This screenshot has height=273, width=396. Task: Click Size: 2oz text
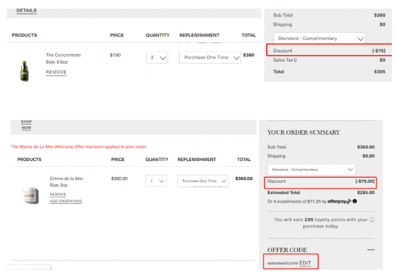tap(58, 185)
